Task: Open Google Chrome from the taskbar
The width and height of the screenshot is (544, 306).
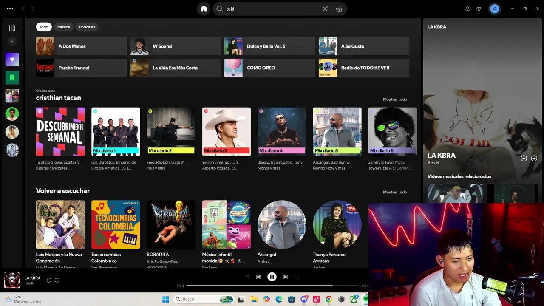Action: coord(329,299)
